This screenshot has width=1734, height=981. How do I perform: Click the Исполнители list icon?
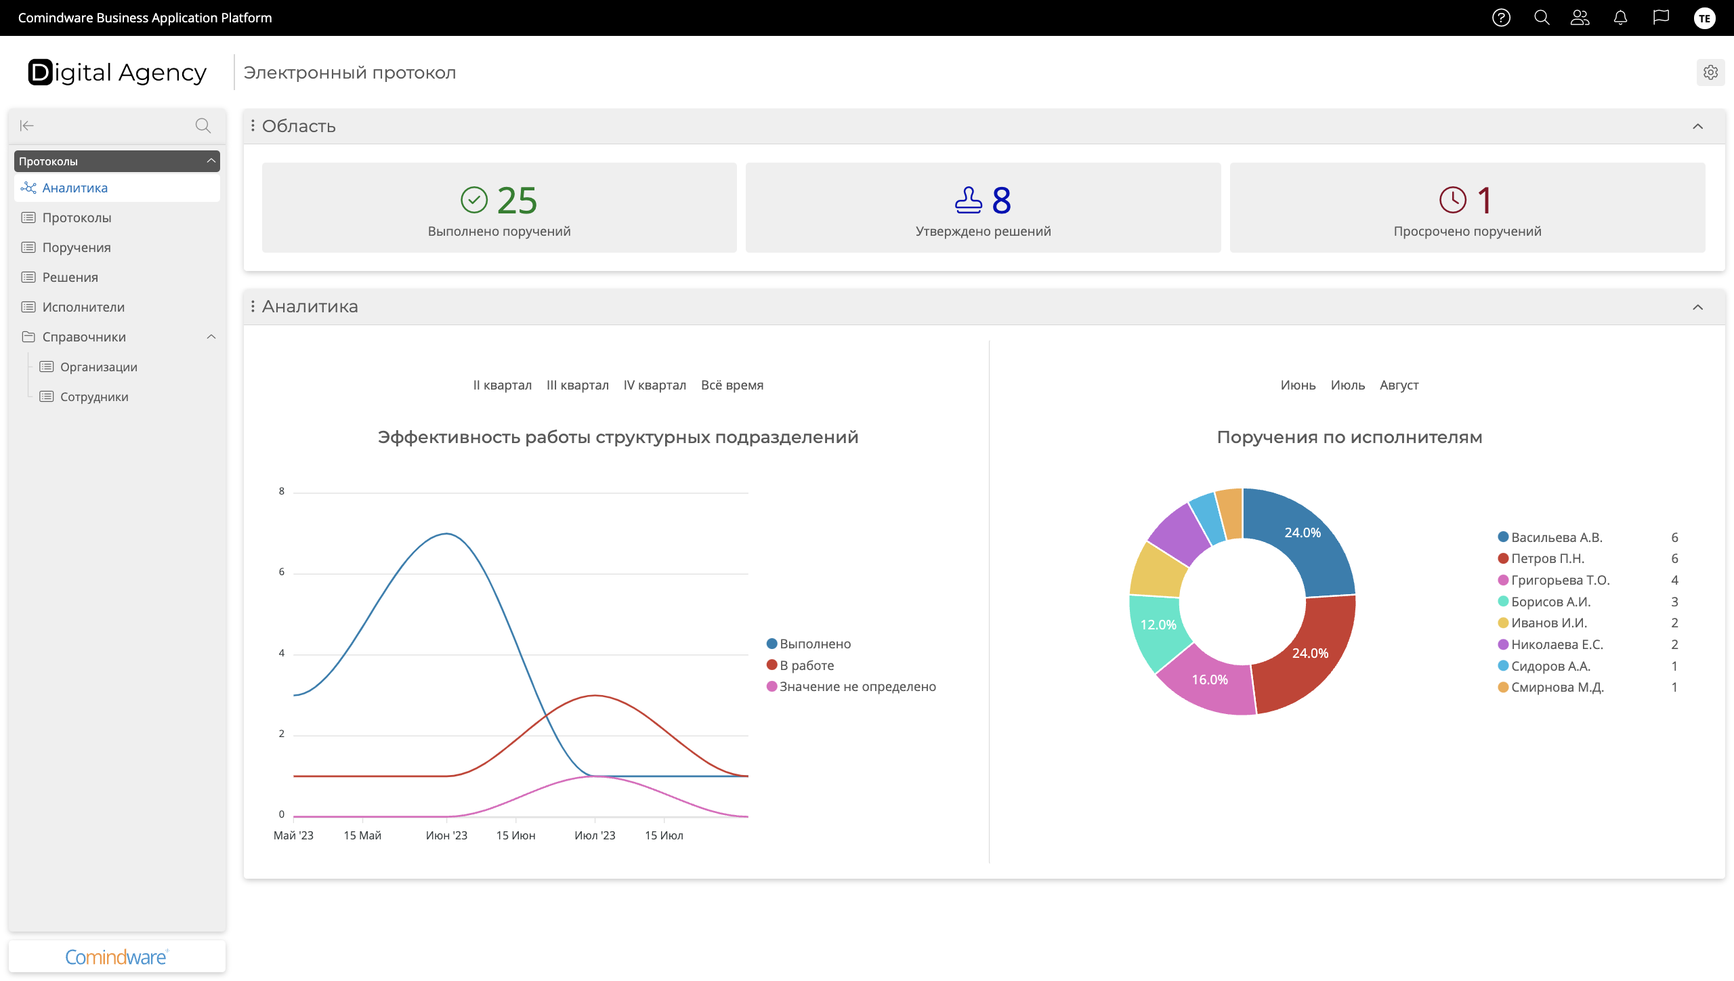[x=28, y=307]
